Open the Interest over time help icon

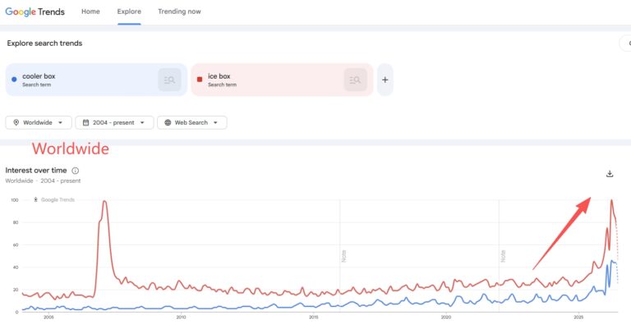pyautogui.click(x=76, y=171)
